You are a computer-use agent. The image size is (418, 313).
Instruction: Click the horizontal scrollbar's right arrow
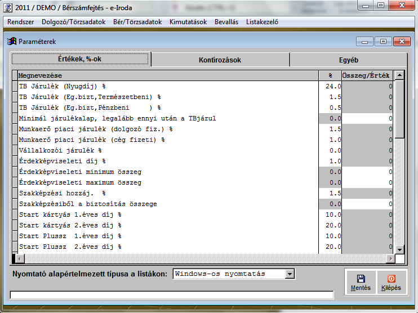click(389, 258)
